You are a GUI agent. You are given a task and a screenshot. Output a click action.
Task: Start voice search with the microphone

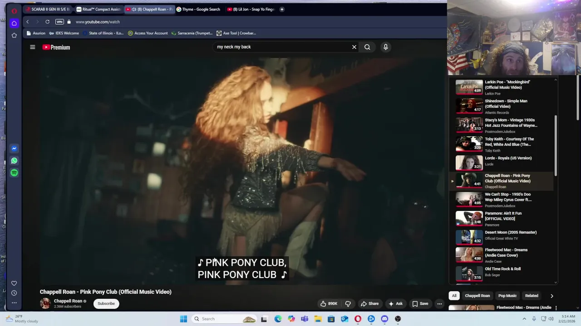pos(385,47)
